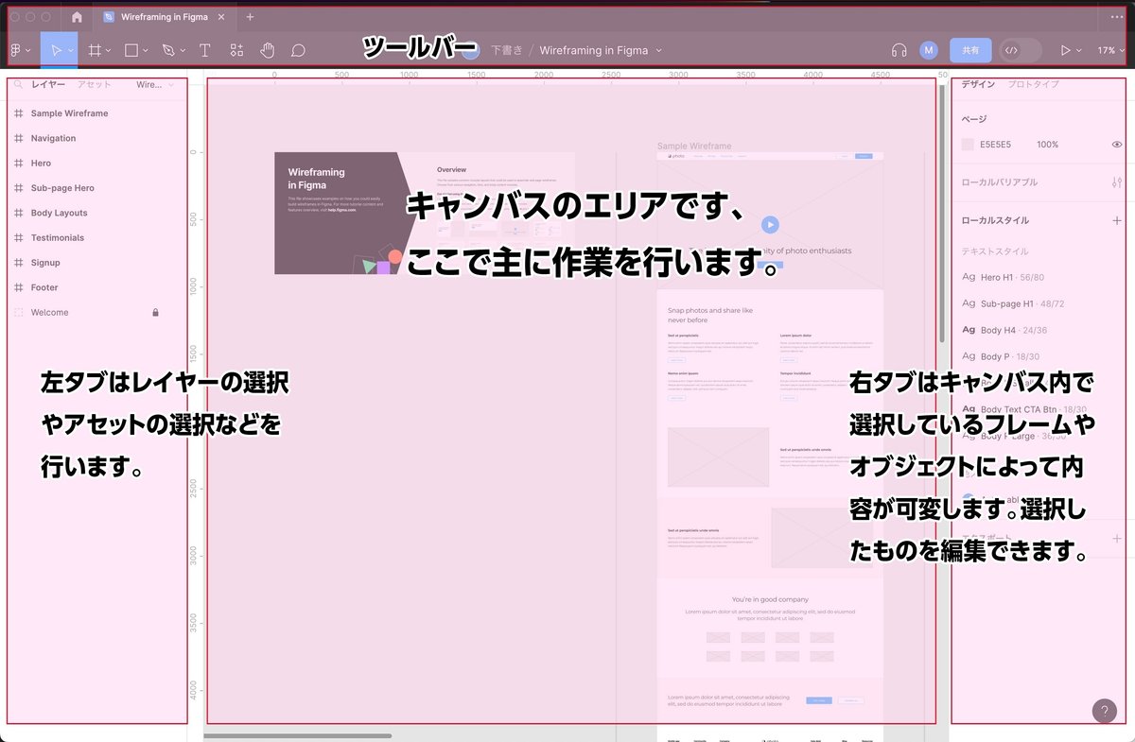Screen dimensions: 1135x742
Task: Switch to the プロトタイプ tab
Action: (1033, 84)
